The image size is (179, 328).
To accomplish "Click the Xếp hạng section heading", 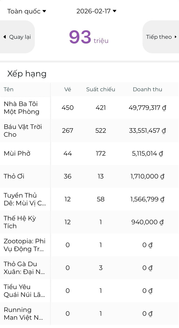I will 27,74.
